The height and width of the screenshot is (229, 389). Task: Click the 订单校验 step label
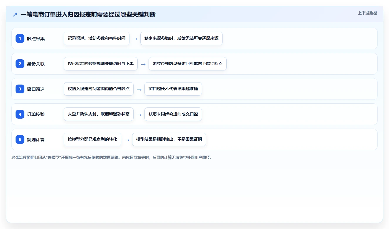[36, 114]
